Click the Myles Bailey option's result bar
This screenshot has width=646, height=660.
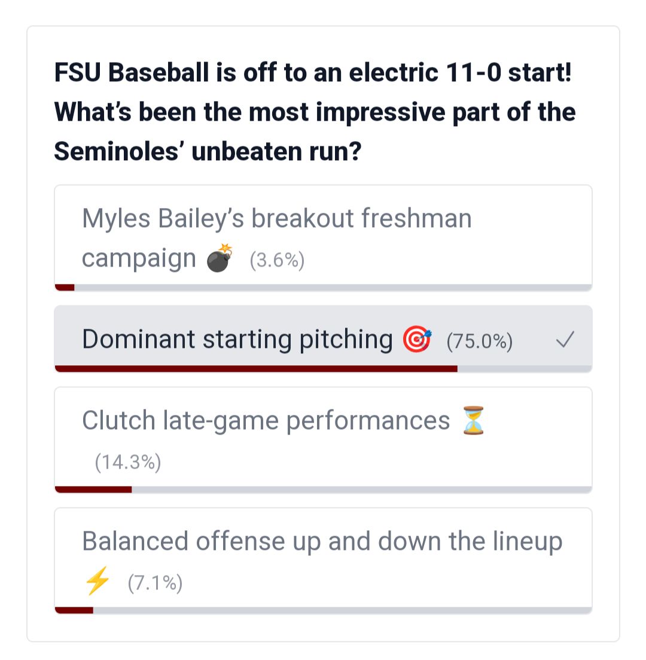(x=323, y=288)
